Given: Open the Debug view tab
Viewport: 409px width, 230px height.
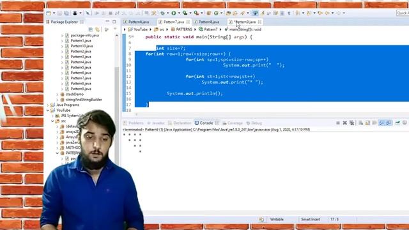Looking at the screenshot, I should pos(254,123).
